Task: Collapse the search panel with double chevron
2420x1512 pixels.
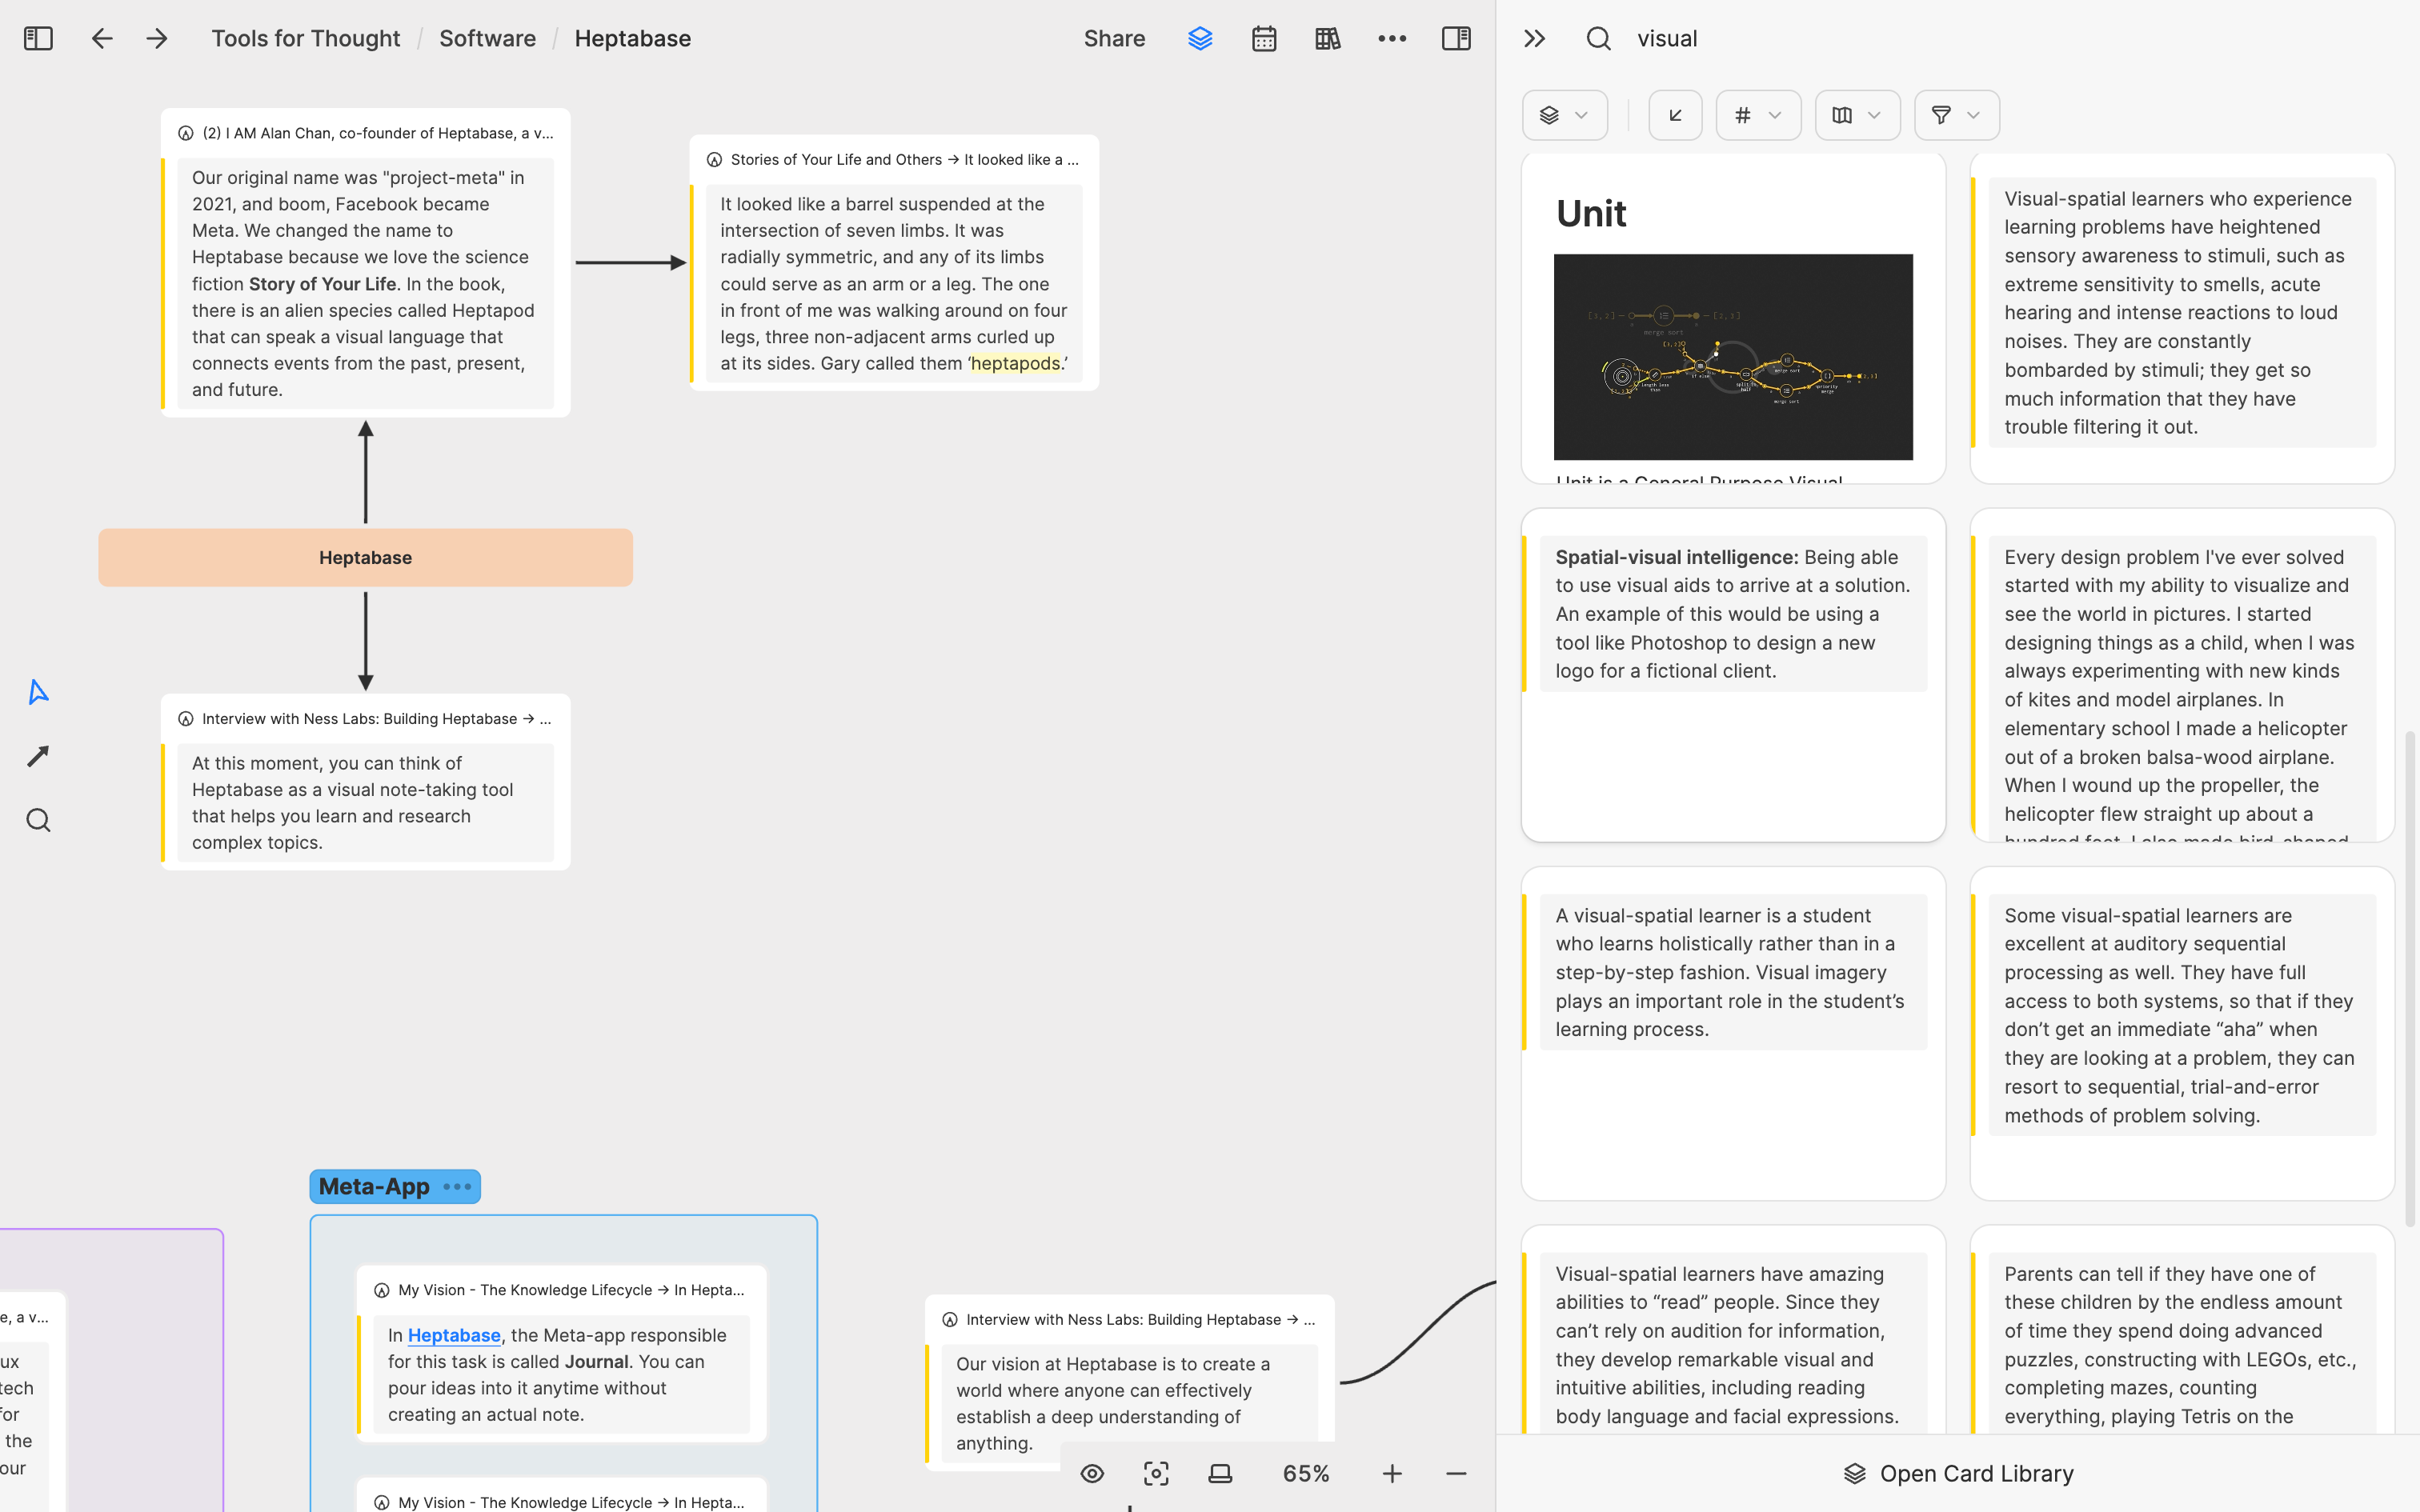Action: 1534,38
